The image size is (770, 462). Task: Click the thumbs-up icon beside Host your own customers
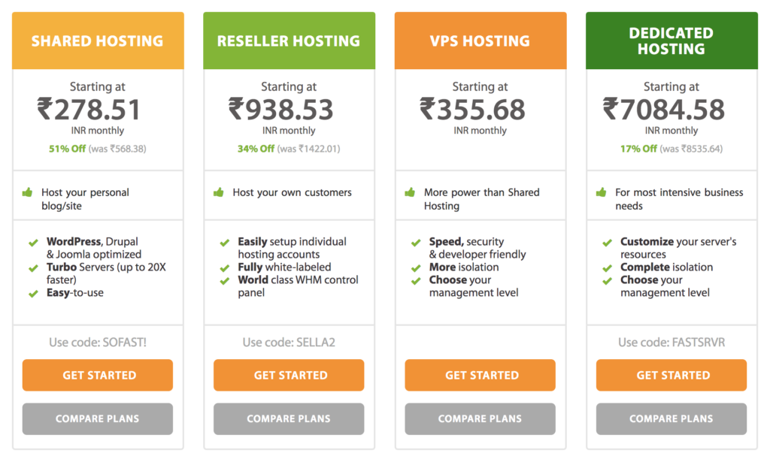click(219, 192)
